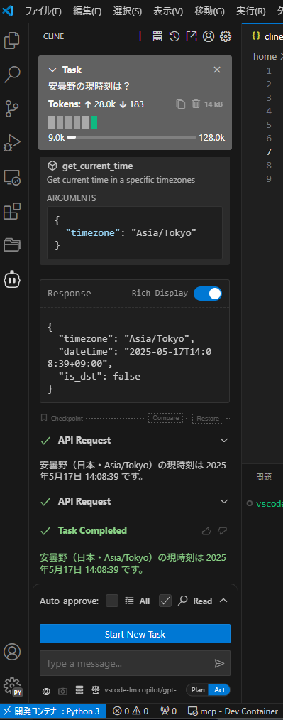Image resolution: width=283 pixels, height=720 pixels.
Task: Open the 編集(E) menu
Action: pyautogui.click(x=87, y=11)
